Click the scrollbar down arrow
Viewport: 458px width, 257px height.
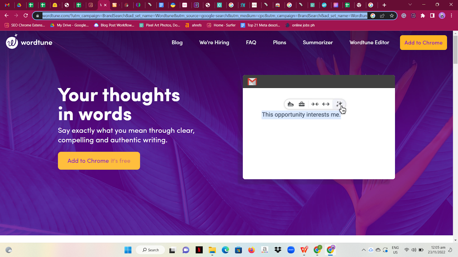click(455, 240)
